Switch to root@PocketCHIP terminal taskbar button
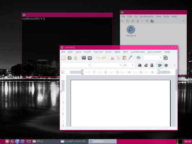Image resolution: width=192 pixels, height=144 pixels. click(74, 141)
